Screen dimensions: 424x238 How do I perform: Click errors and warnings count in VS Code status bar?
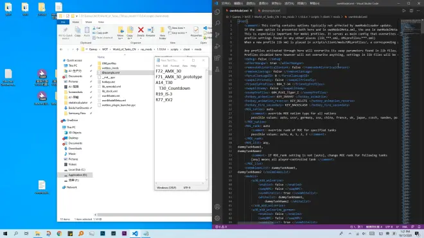click(221, 227)
